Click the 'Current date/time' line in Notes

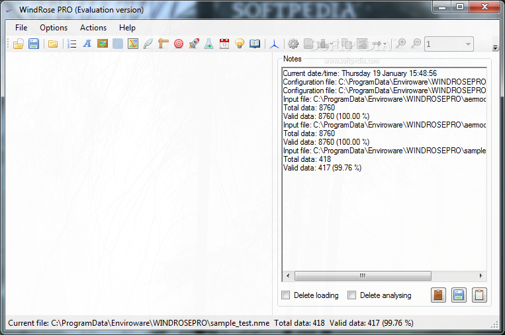(x=360, y=73)
